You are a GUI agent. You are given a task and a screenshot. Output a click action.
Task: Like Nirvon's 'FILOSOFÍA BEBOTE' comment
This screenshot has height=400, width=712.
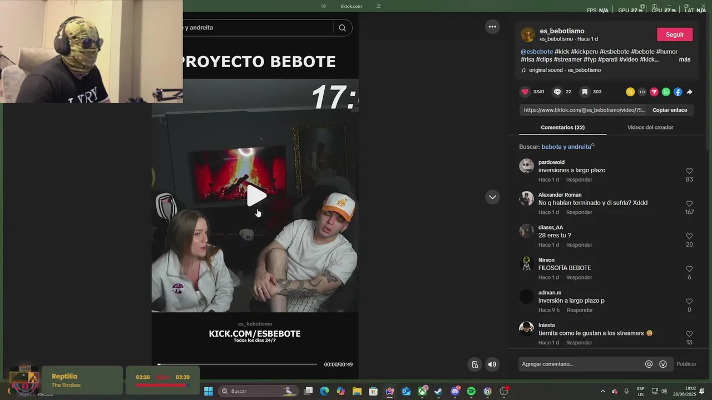point(689,269)
